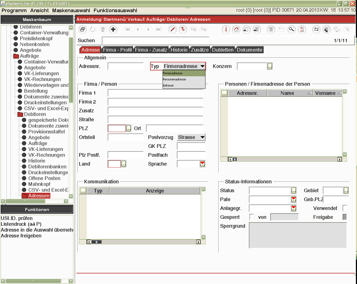
Task: Click the plus icon to add a record
Action: tap(113, 29)
